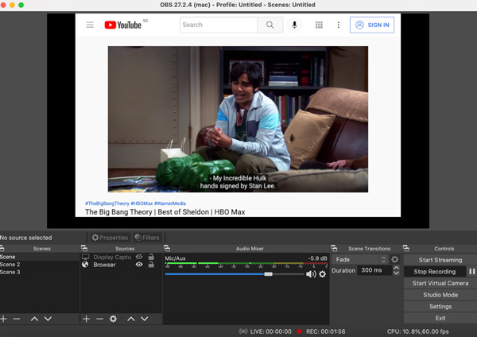Image resolution: width=477 pixels, height=337 pixels.
Task: Pop out Scene Transitions dock icon
Action: click(x=334, y=248)
